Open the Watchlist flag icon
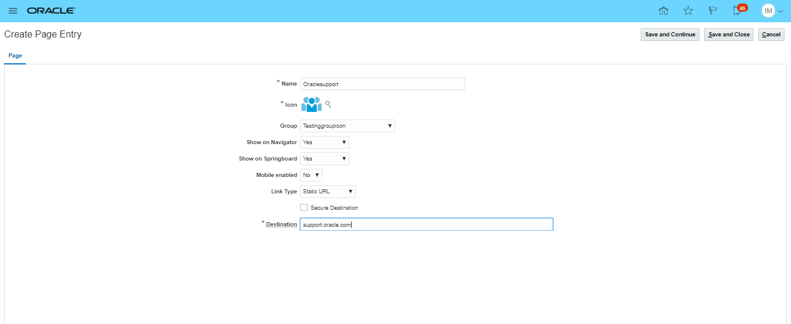 [x=713, y=11]
